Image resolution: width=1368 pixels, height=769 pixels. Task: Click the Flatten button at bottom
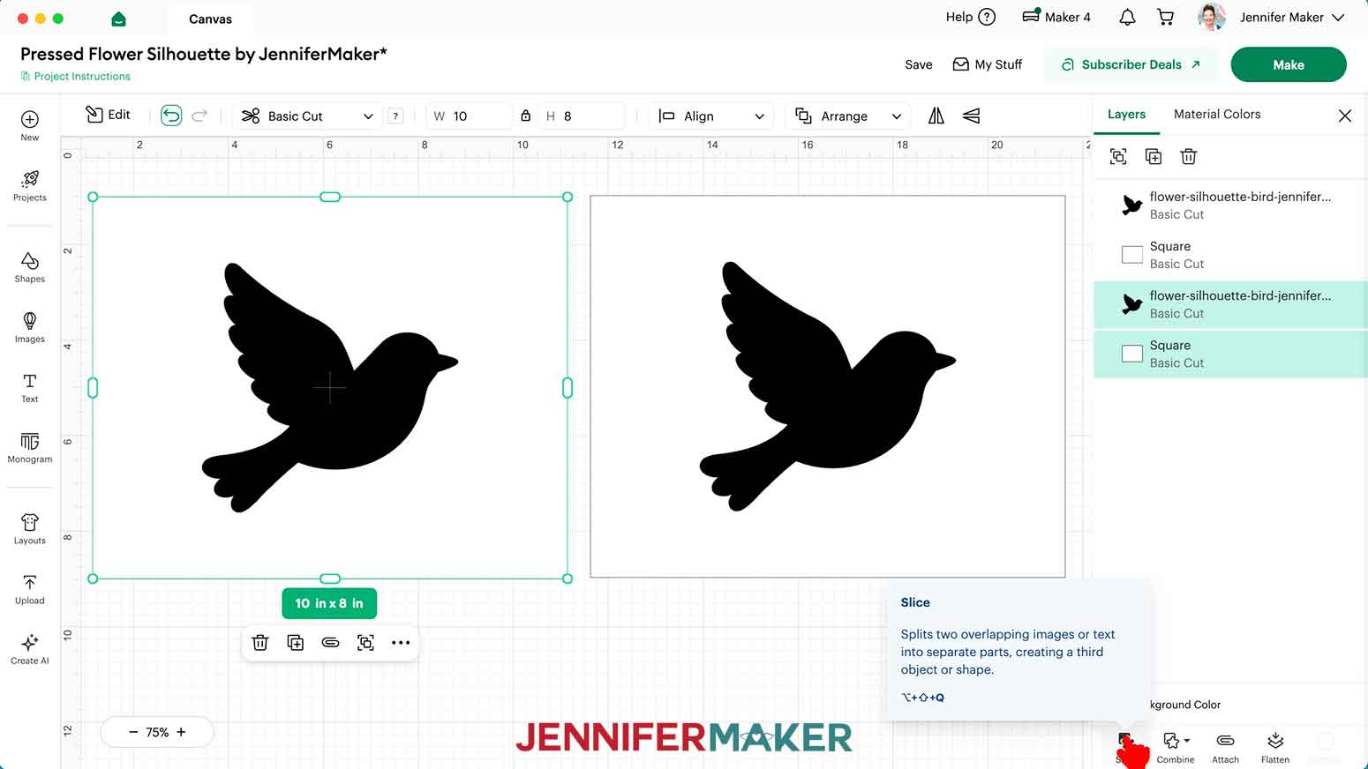click(x=1274, y=747)
